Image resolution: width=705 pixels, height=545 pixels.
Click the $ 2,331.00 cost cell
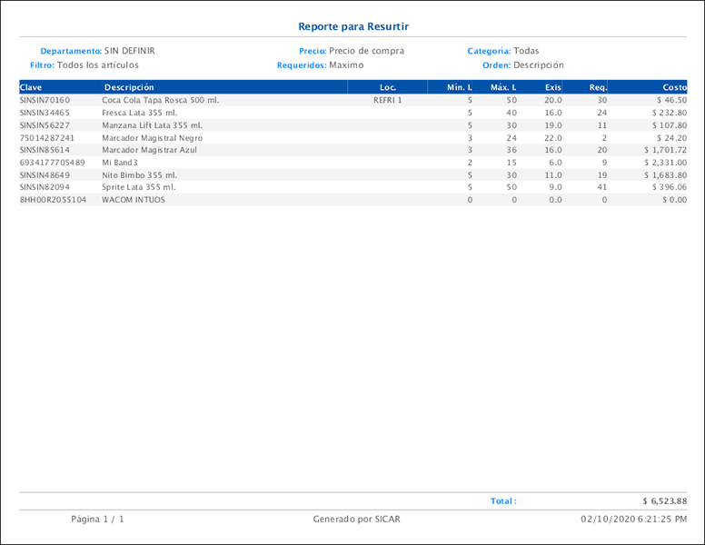click(665, 163)
